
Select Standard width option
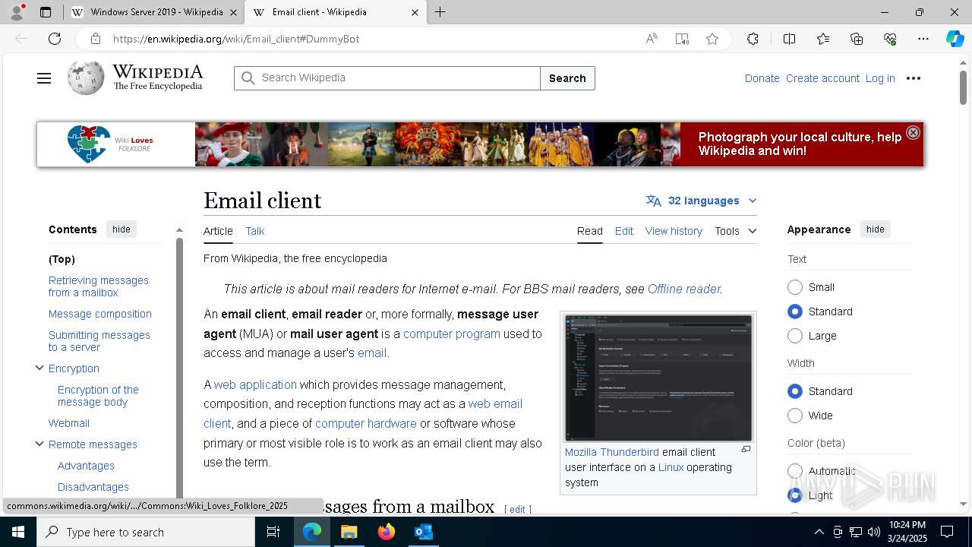(795, 391)
